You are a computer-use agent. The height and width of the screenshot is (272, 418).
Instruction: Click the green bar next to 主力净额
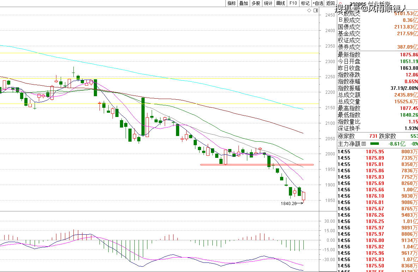click(x=374, y=144)
